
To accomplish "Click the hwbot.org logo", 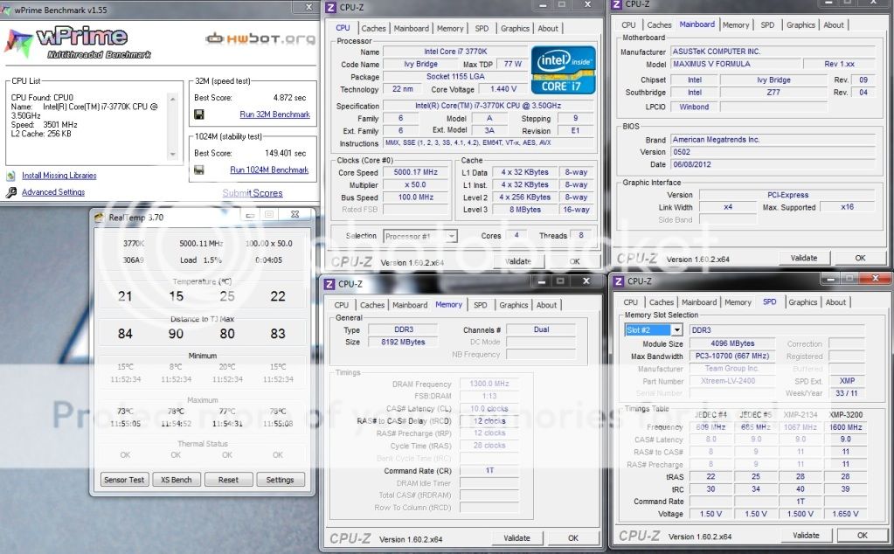I will tap(260, 38).
